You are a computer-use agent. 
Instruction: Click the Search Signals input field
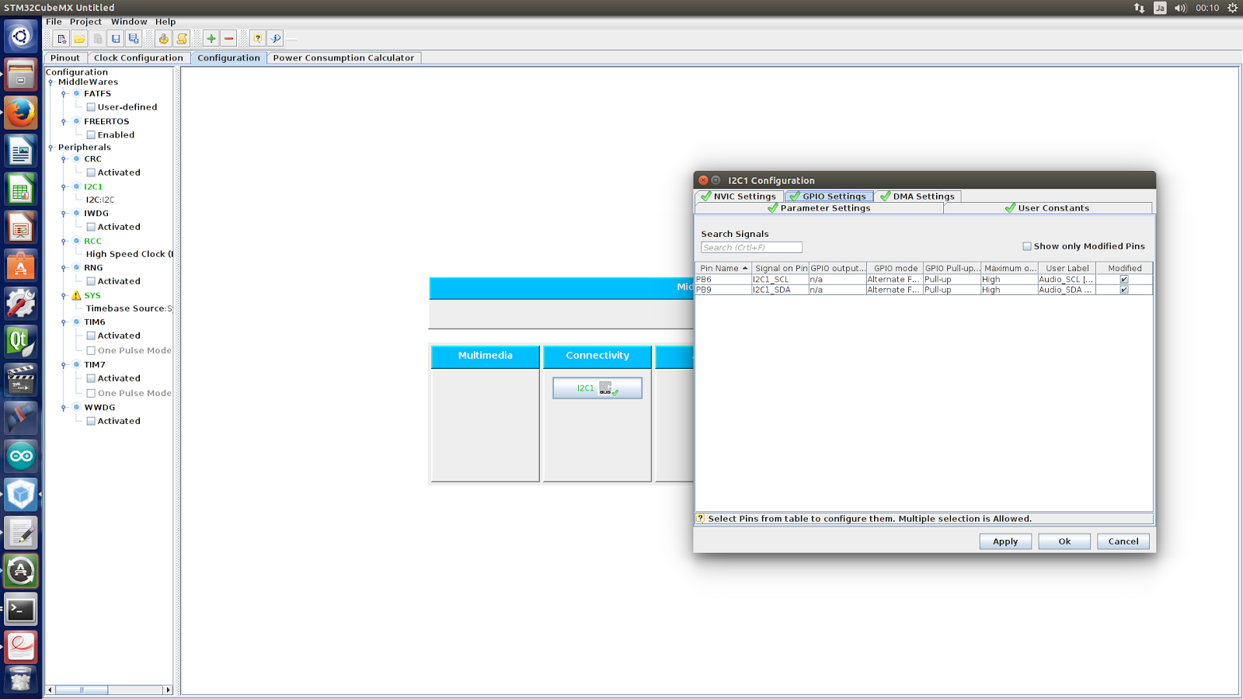(750, 248)
